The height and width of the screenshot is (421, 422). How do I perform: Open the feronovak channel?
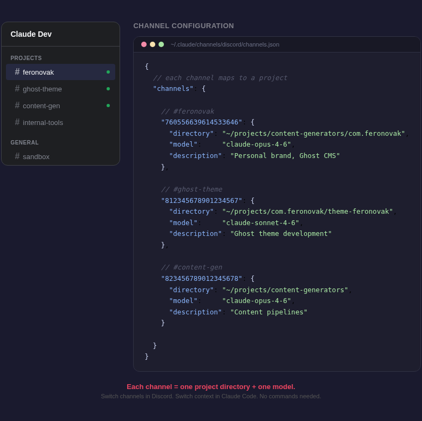coord(61,72)
